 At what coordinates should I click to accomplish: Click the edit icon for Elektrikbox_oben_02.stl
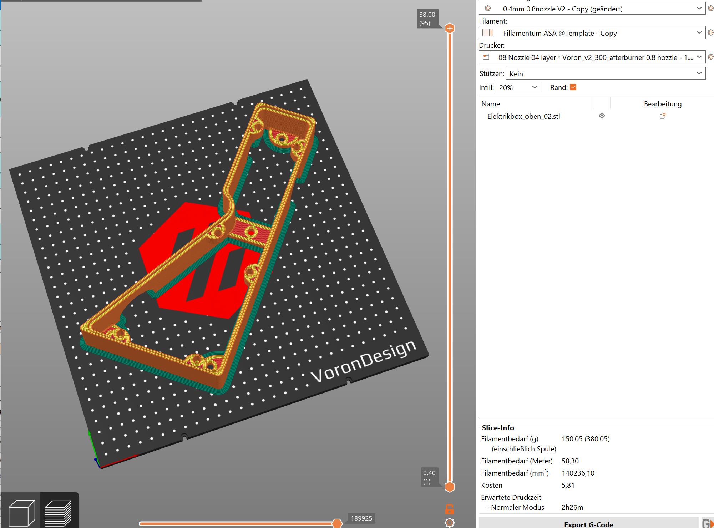point(663,116)
